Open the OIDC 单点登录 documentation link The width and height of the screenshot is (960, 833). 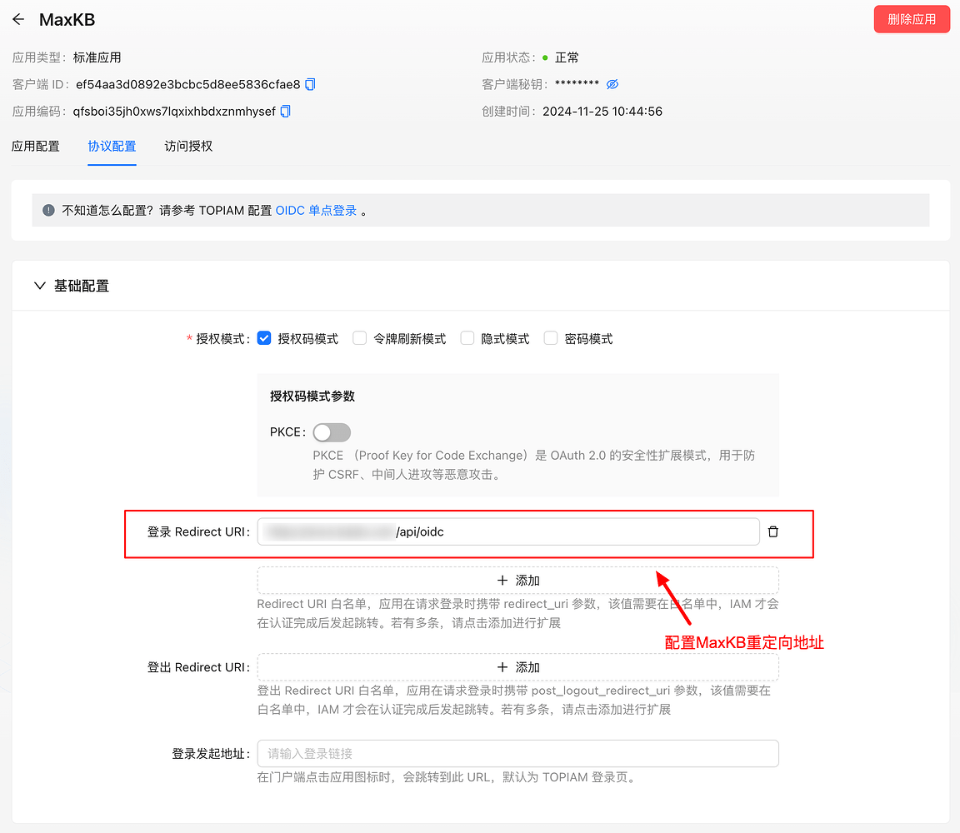pyautogui.click(x=315, y=210)
